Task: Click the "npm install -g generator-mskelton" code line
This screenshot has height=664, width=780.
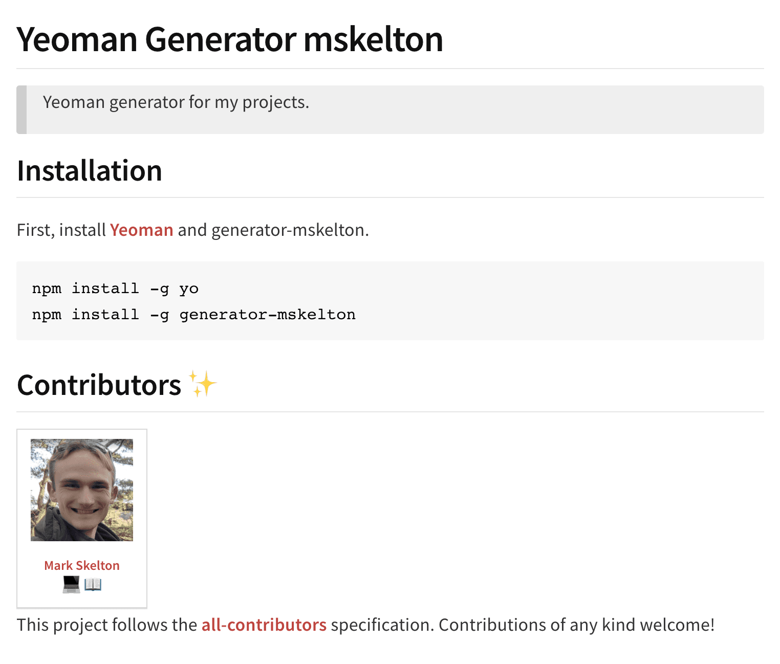Action: pyautogui.click(x=193, y=314)
